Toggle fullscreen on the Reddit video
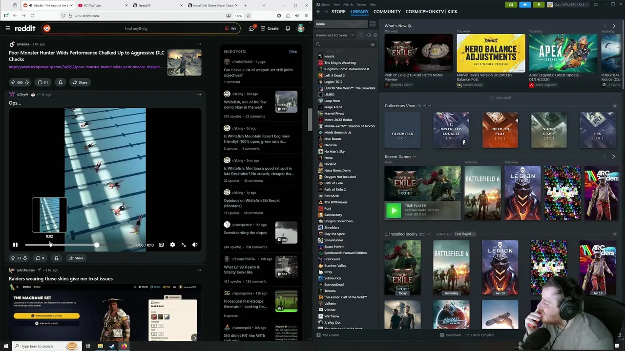The width and height of the screenshot is (625, 351). tap(184, 245)
